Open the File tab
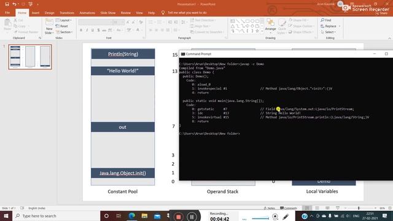Screen dimensions: 393x221 tap(7, 12)
